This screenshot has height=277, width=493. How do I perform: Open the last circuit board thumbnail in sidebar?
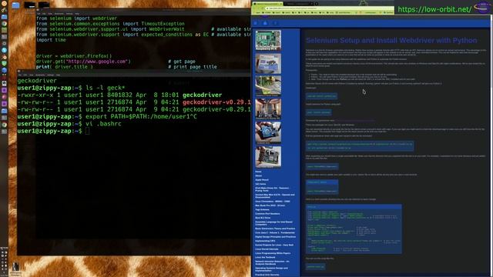(268, 156)
